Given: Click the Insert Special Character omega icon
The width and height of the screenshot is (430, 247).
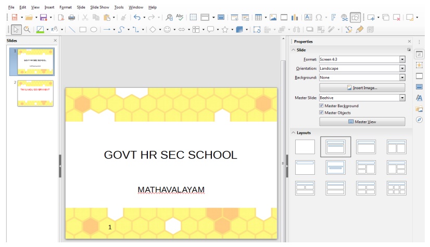Looking at the screenshot, I should click(x=319, y=18).
